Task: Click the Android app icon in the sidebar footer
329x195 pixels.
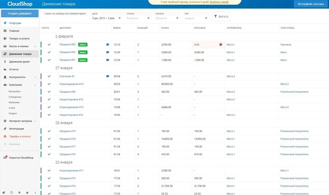Action: tap(19, 192)
